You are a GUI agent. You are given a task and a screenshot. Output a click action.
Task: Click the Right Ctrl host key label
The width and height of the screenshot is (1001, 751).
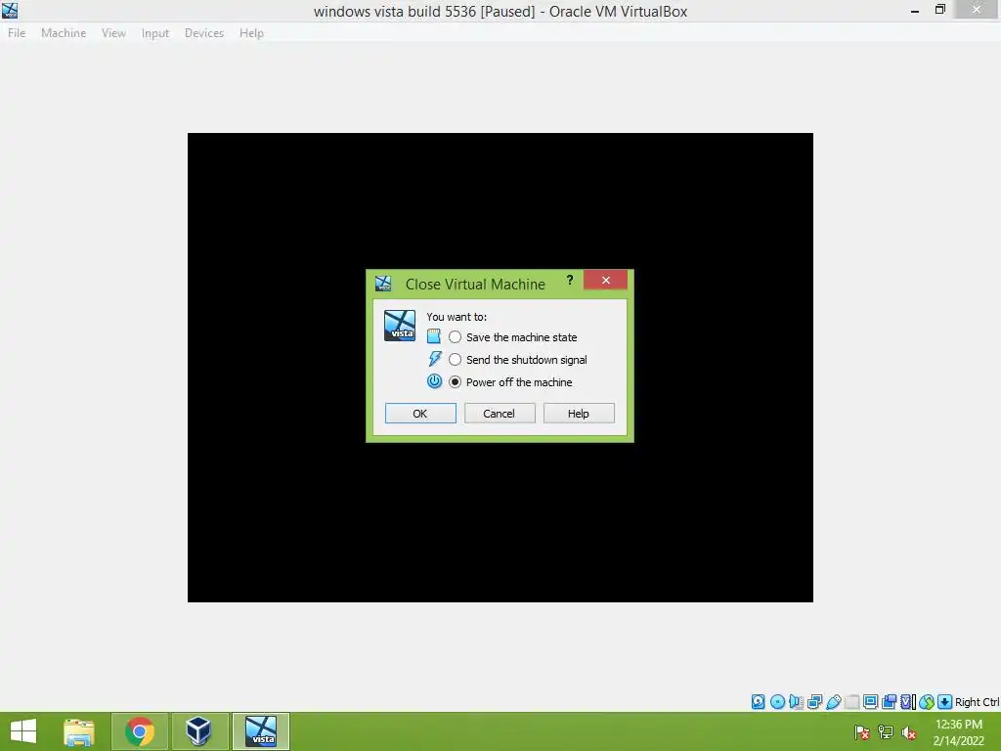click(977, 702)
